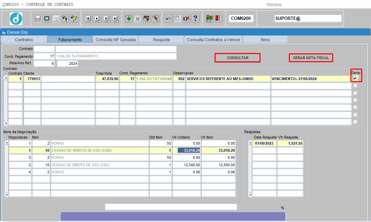The height and width of the screenshot is (222, 371).
Task: Click the blue striped progress bar
Action: click(173, 216)
